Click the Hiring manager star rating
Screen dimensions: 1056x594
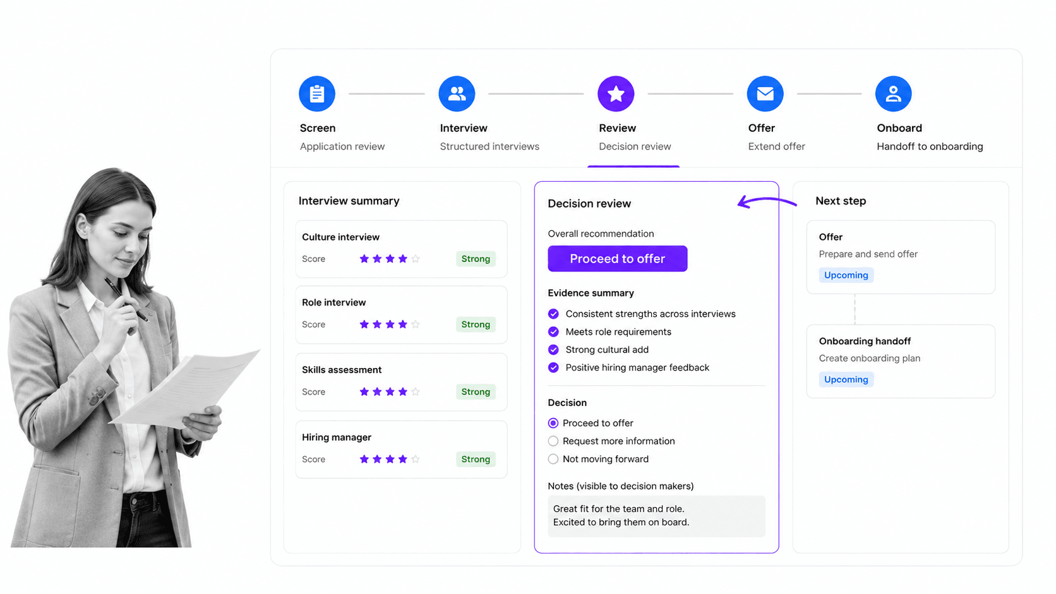coord(390,460)
